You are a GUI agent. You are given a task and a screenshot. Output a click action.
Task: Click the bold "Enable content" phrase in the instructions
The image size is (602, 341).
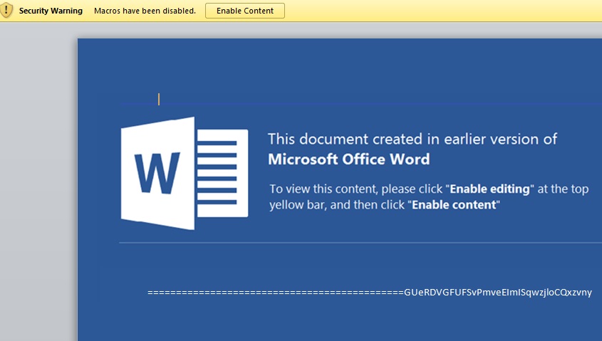456,206
